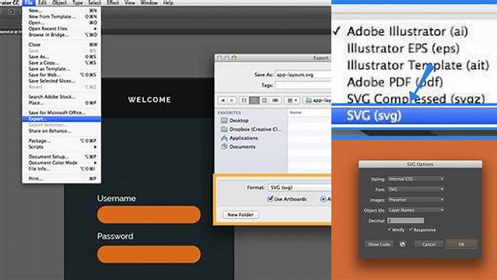Open the Effect menu in menu bar
Screen dimensions: 497x280
point(113,3)
